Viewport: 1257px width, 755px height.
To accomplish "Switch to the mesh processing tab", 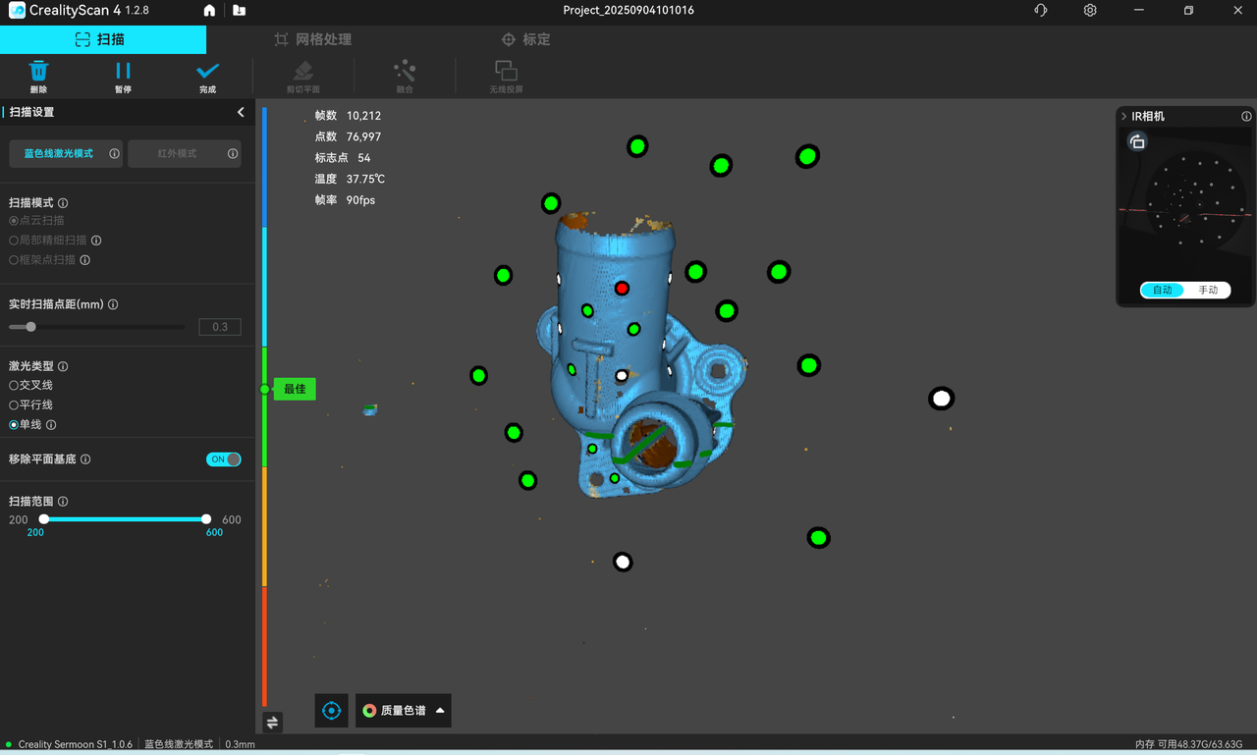I will coord(313,39).
